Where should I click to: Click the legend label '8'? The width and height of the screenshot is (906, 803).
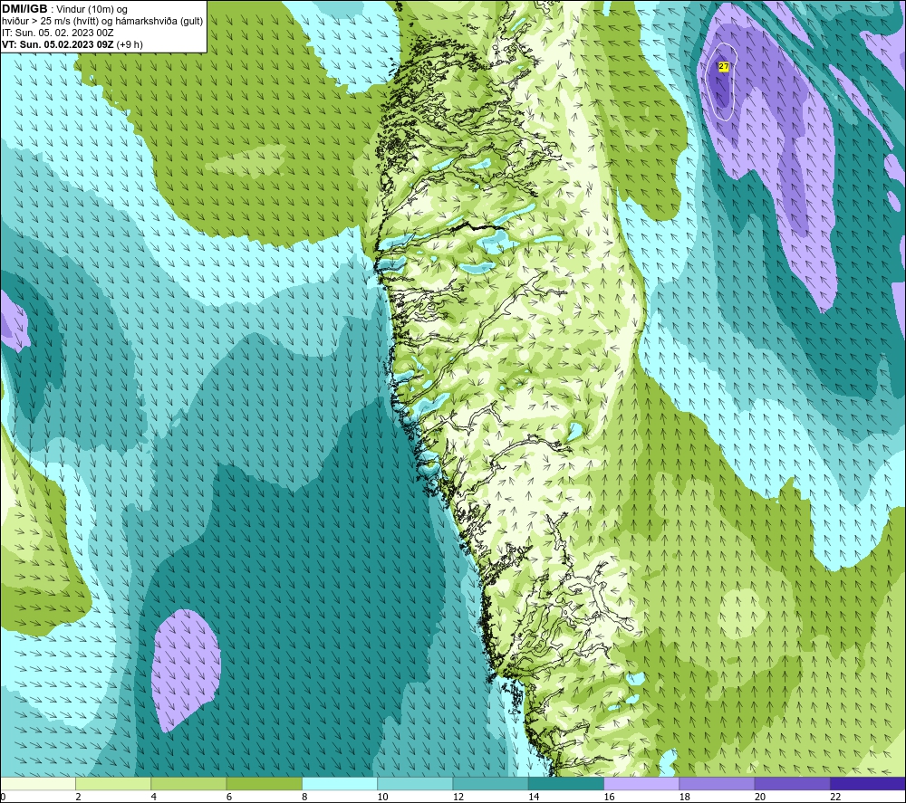[305, 797]
